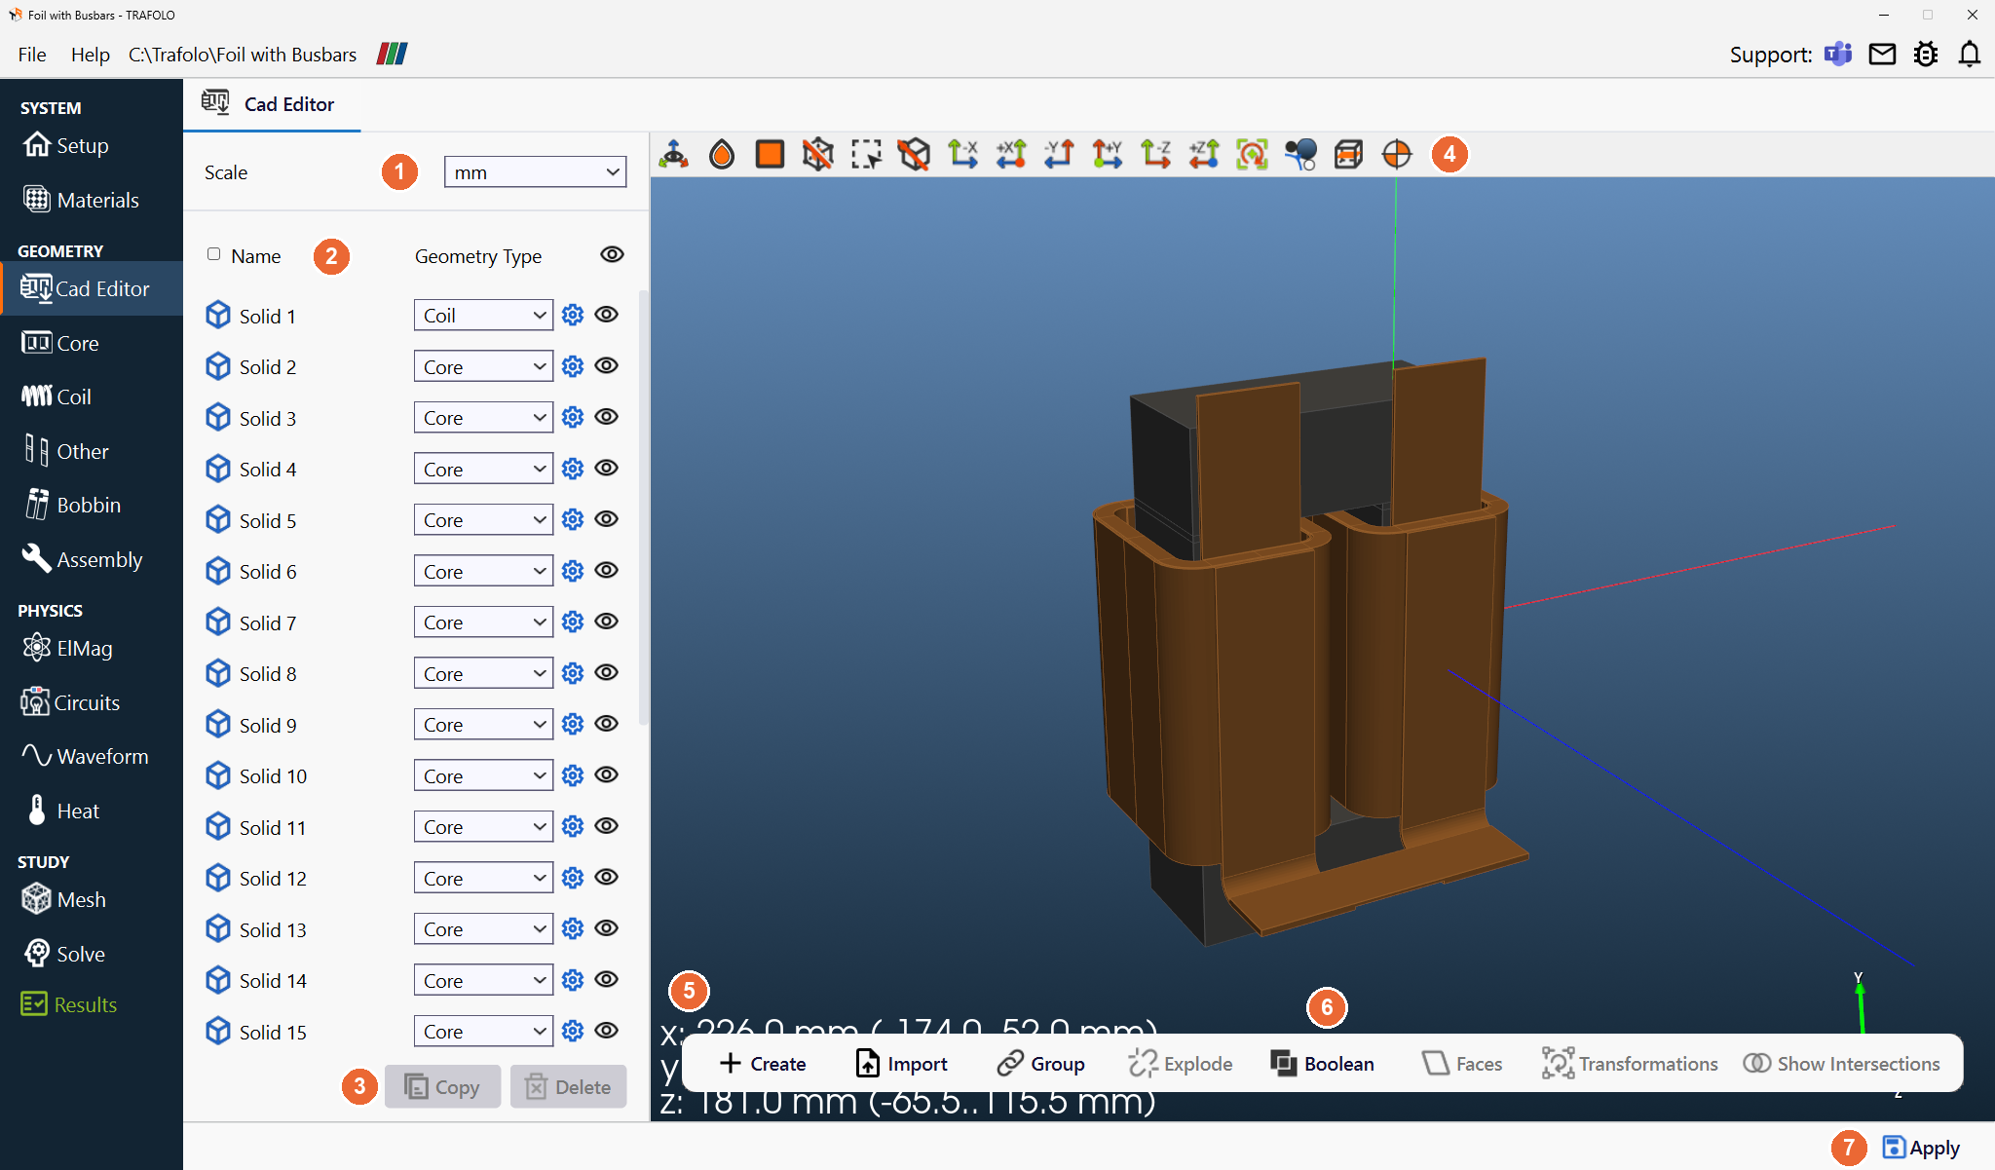Screen dimensions: 1995x1170
Task: Toggle visibility of all solids in header
Action: point(612,254)
